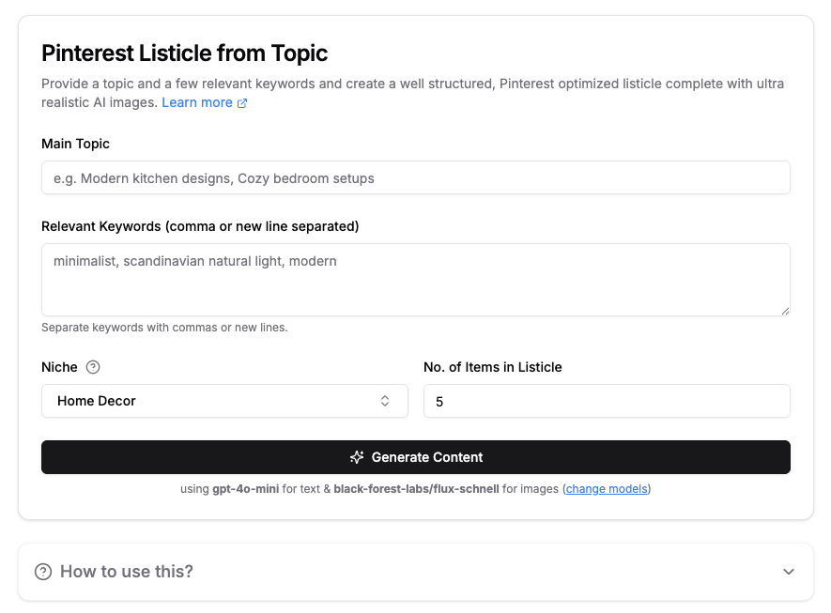Click the Relevant Keywords label text
This screenshot has height=613, width=831.
tap(200, 226)
